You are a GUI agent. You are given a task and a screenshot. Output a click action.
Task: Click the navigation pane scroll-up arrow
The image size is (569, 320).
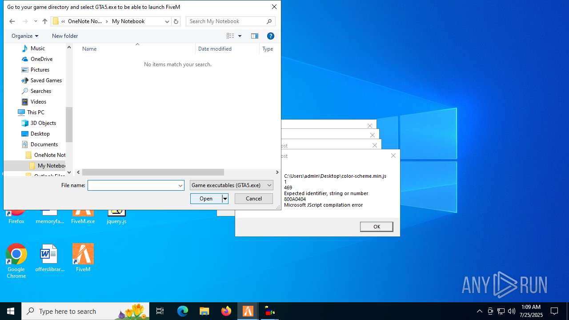click(x=69, y=47)
